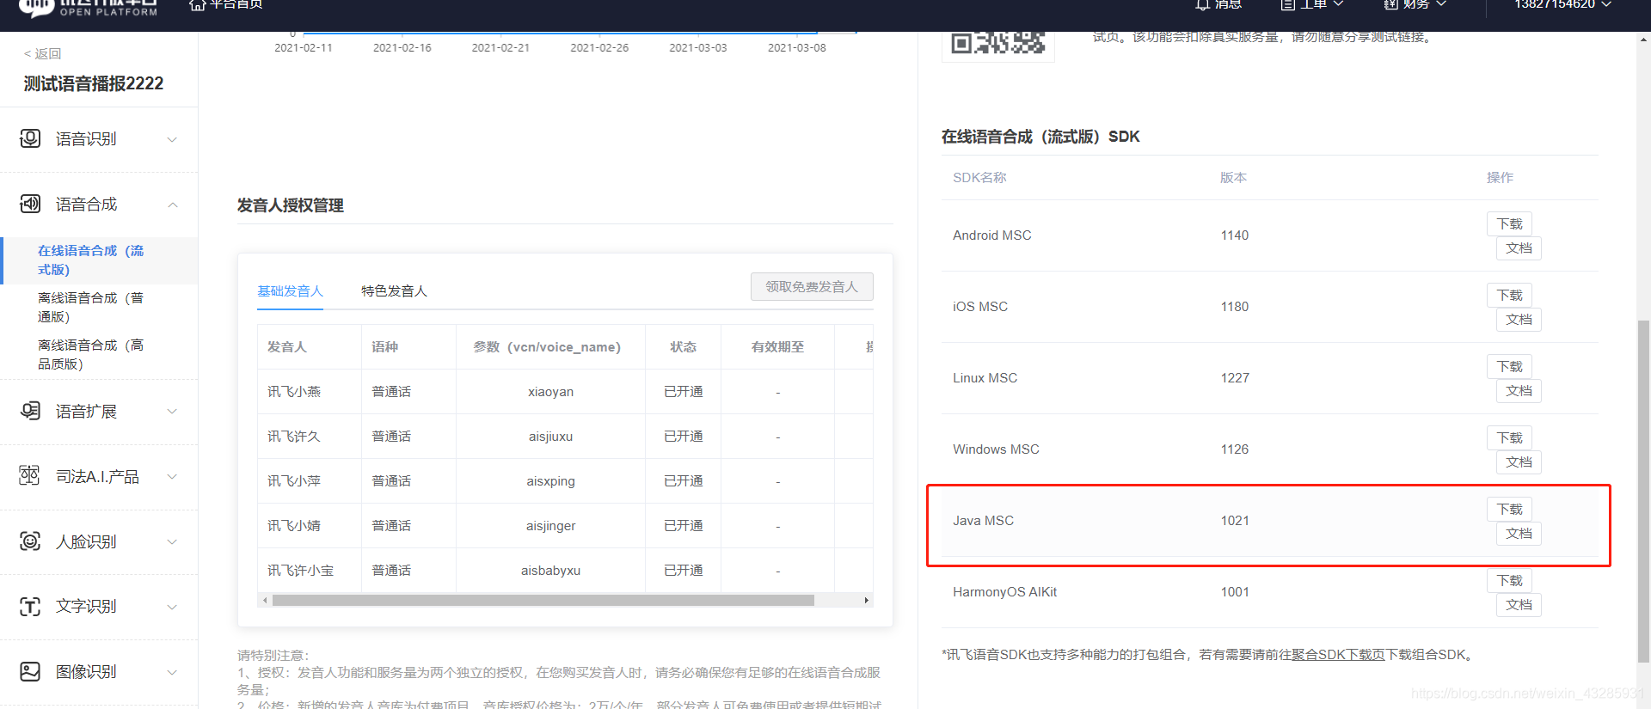
Task: Select 在线语音合成（流式版） menu item
Action: coord(99,260)
